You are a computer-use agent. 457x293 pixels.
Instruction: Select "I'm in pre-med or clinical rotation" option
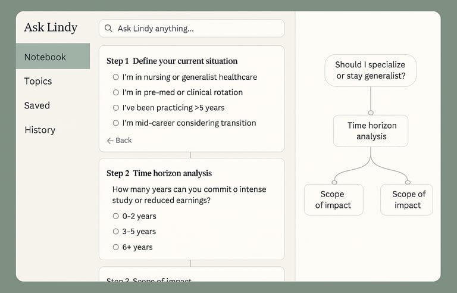[115, 93]
